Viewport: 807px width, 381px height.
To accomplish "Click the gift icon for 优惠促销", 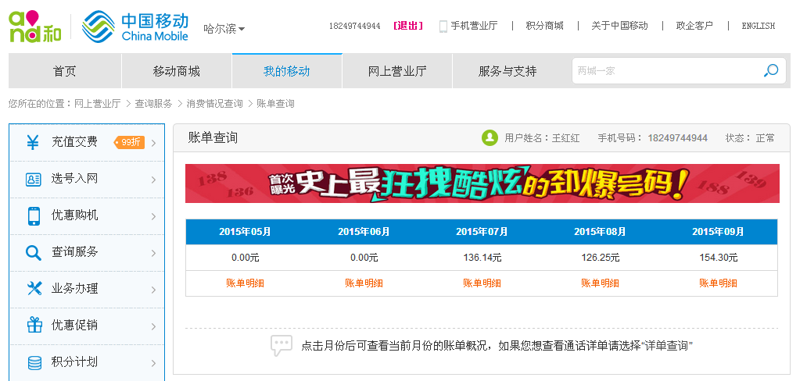I will [x=34, y=325].
